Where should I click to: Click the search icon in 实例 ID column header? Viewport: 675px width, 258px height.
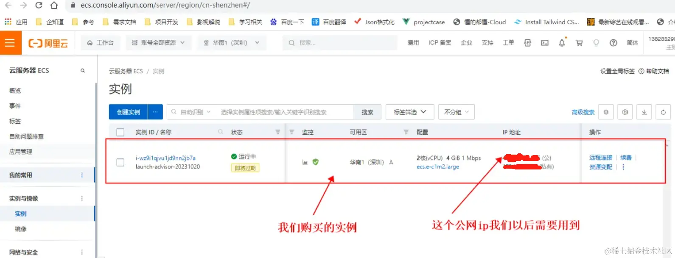[221, 132]
